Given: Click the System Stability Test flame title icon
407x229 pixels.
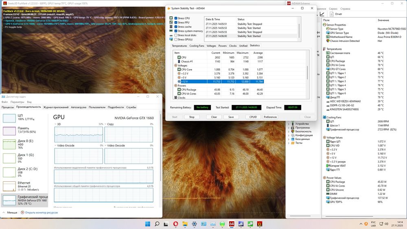Looking at the screenshot, I should point(169,8).
